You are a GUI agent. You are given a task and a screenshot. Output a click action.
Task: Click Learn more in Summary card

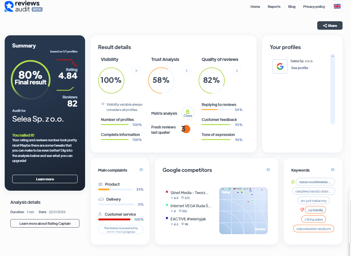(x=45, y=179)
